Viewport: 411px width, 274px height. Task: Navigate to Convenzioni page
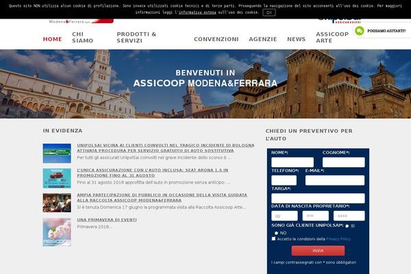(216, 39)
